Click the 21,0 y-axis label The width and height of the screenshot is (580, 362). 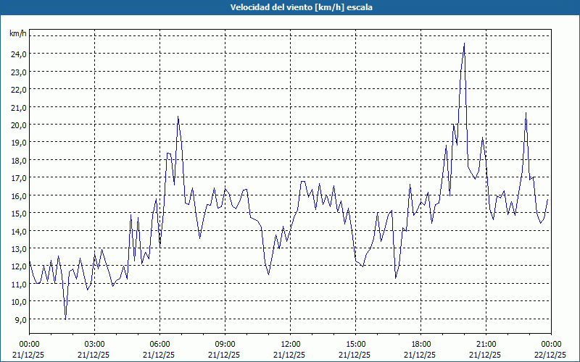point(18,107)
